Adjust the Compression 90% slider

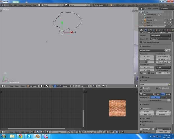point(155,100)
